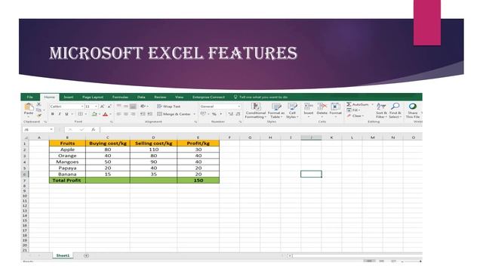Select the Total Profit cell
483x272 pixels.
(x=67, y=181)
